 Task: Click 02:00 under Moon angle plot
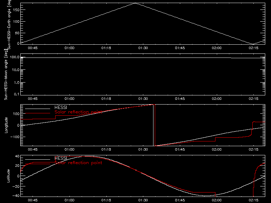point(217,99)
